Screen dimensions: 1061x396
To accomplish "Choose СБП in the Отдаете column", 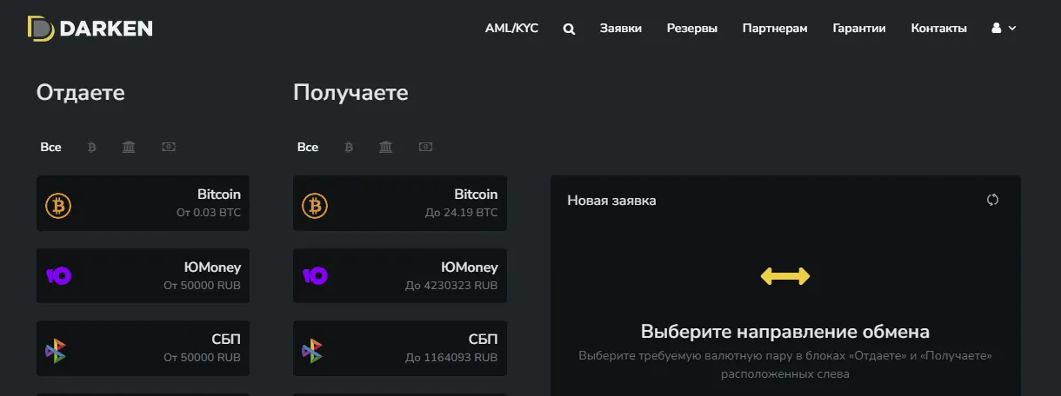I will pos(143,348).
